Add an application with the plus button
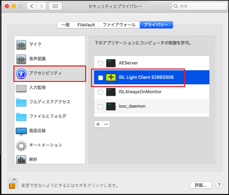 coord(98,124)
